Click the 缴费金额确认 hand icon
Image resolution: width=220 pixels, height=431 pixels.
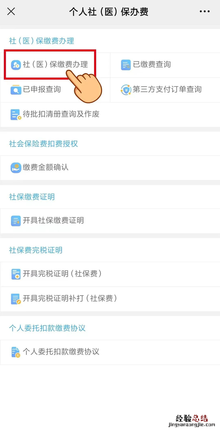(x=16, y=168)
